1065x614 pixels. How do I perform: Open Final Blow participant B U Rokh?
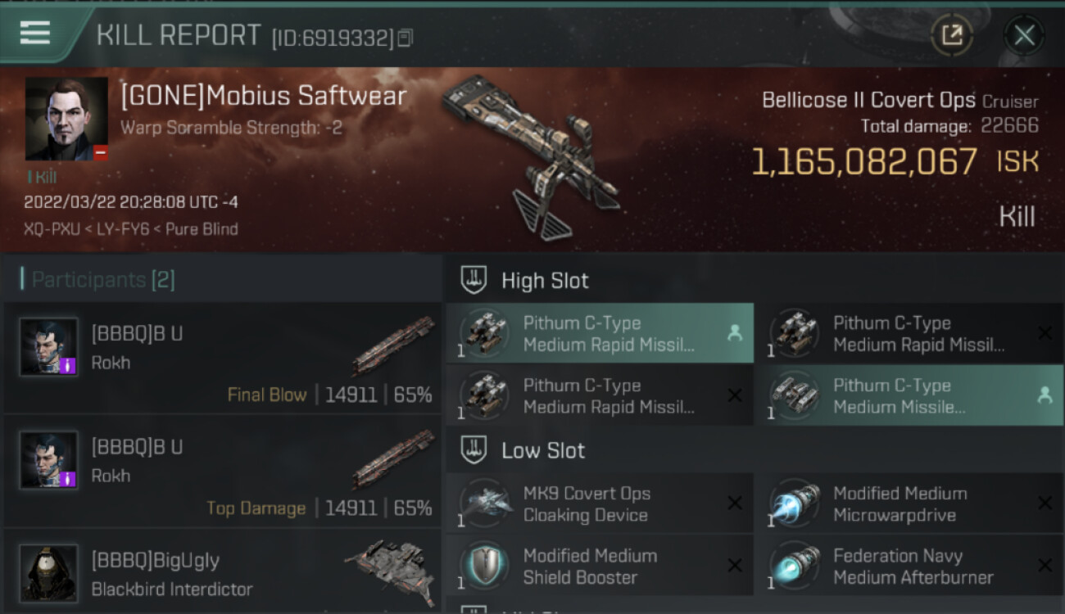[223, 358]
